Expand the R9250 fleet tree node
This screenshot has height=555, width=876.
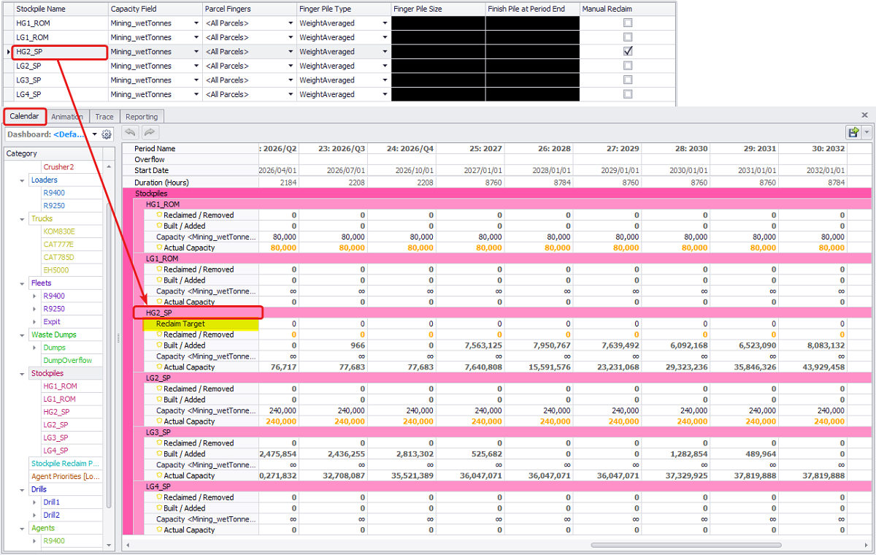[x=34, y=309]
